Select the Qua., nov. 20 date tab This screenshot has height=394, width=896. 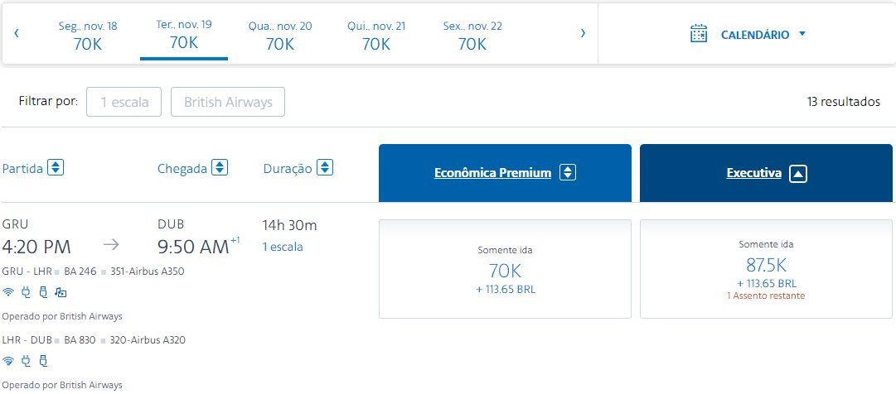pyautogui.click(x=280, y=36)
